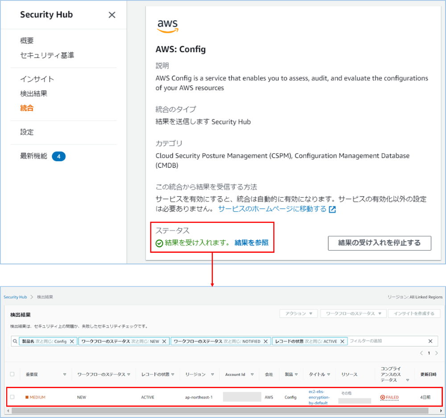Follow the サービスのホームページに移動する link
The height and width of the screenshot is (418, 446).
(272, 209)
